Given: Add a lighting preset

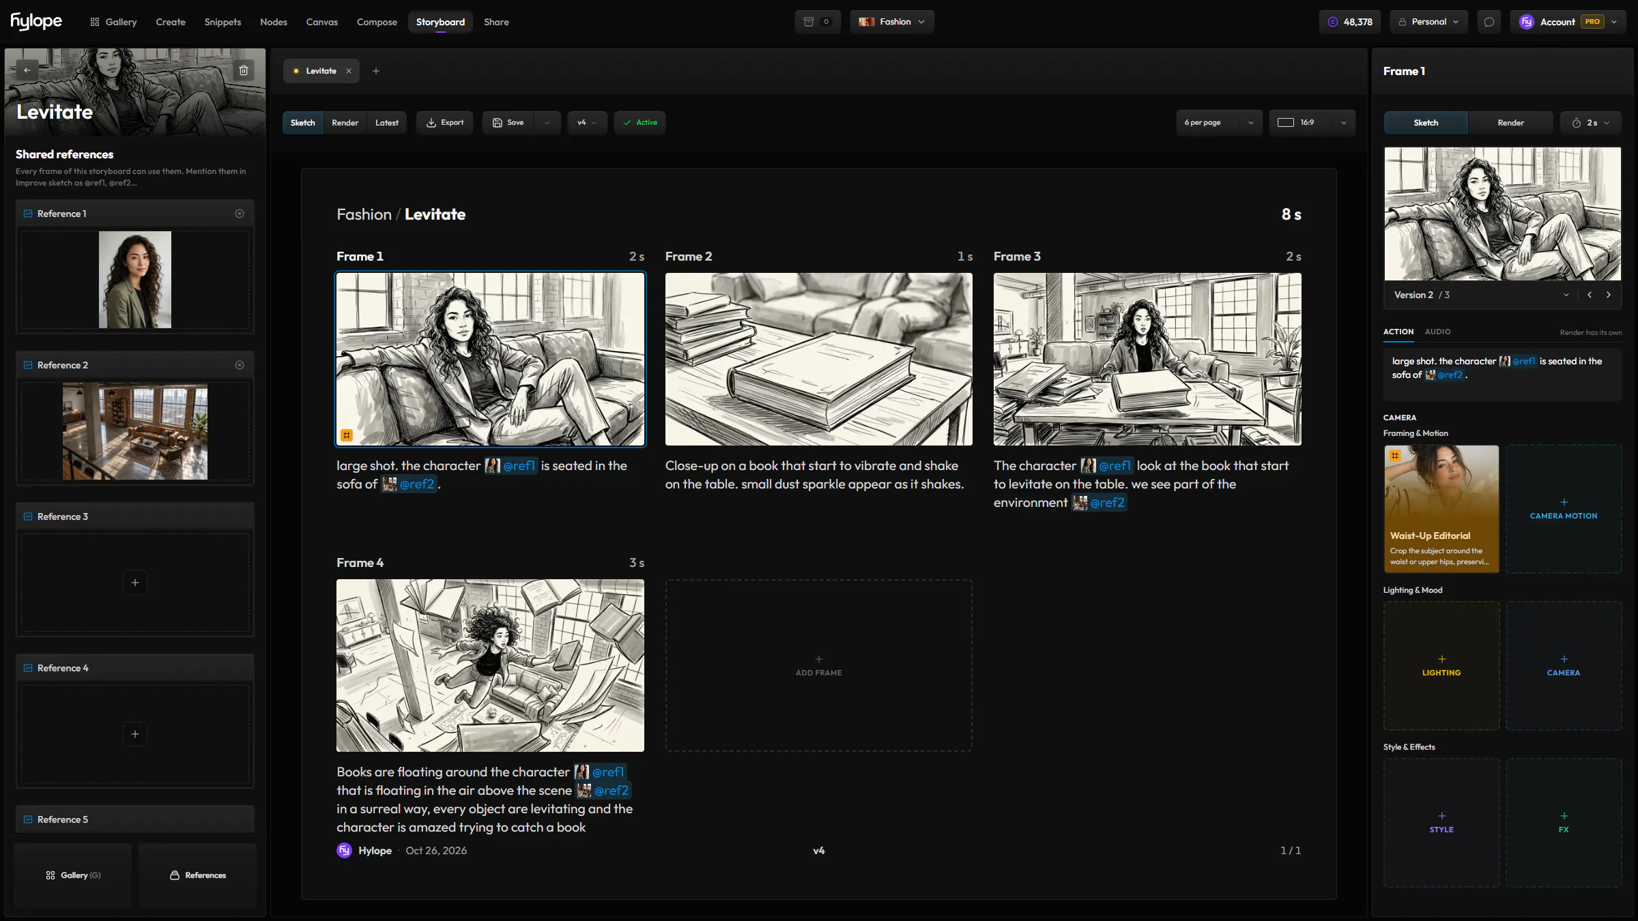Looking at the screenshot, I should [1441, 666].
